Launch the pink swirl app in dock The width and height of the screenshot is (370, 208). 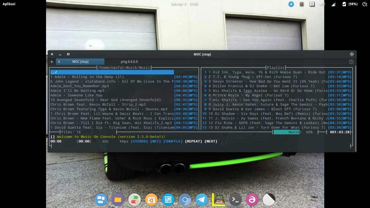252,200
